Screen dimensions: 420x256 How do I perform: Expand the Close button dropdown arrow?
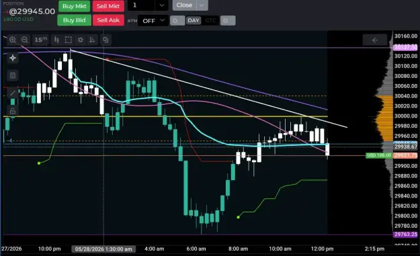click(202, 5)
